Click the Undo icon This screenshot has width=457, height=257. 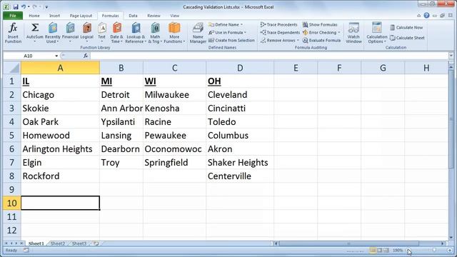pyautogui.click(x=24, y=6)
